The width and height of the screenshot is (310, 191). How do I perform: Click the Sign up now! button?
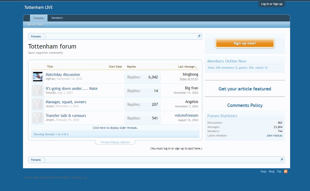click(245, 43)
